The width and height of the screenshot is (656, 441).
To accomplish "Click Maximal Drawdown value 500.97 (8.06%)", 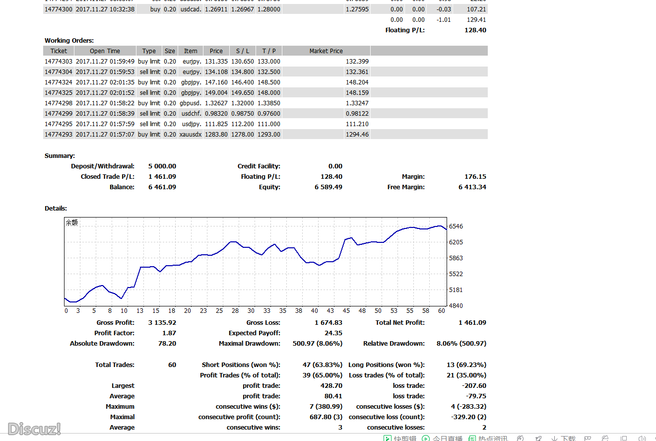I will (x=318, y=343).
